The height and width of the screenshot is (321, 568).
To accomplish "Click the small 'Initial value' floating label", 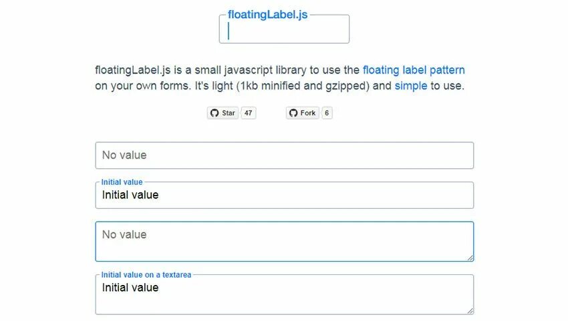I will pos(121,182).
